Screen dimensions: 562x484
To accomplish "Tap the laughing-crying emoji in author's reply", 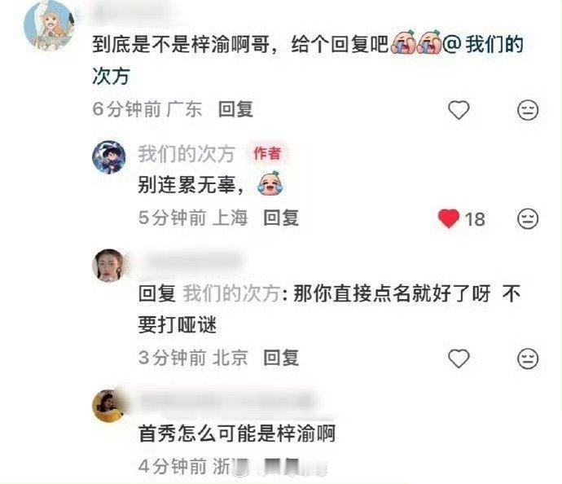I will pyautogui.click(x=270, y=184).
